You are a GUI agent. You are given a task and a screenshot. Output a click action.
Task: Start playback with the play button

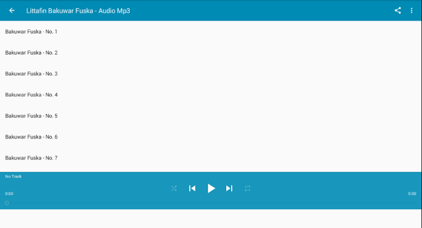(x=212, y=189)
